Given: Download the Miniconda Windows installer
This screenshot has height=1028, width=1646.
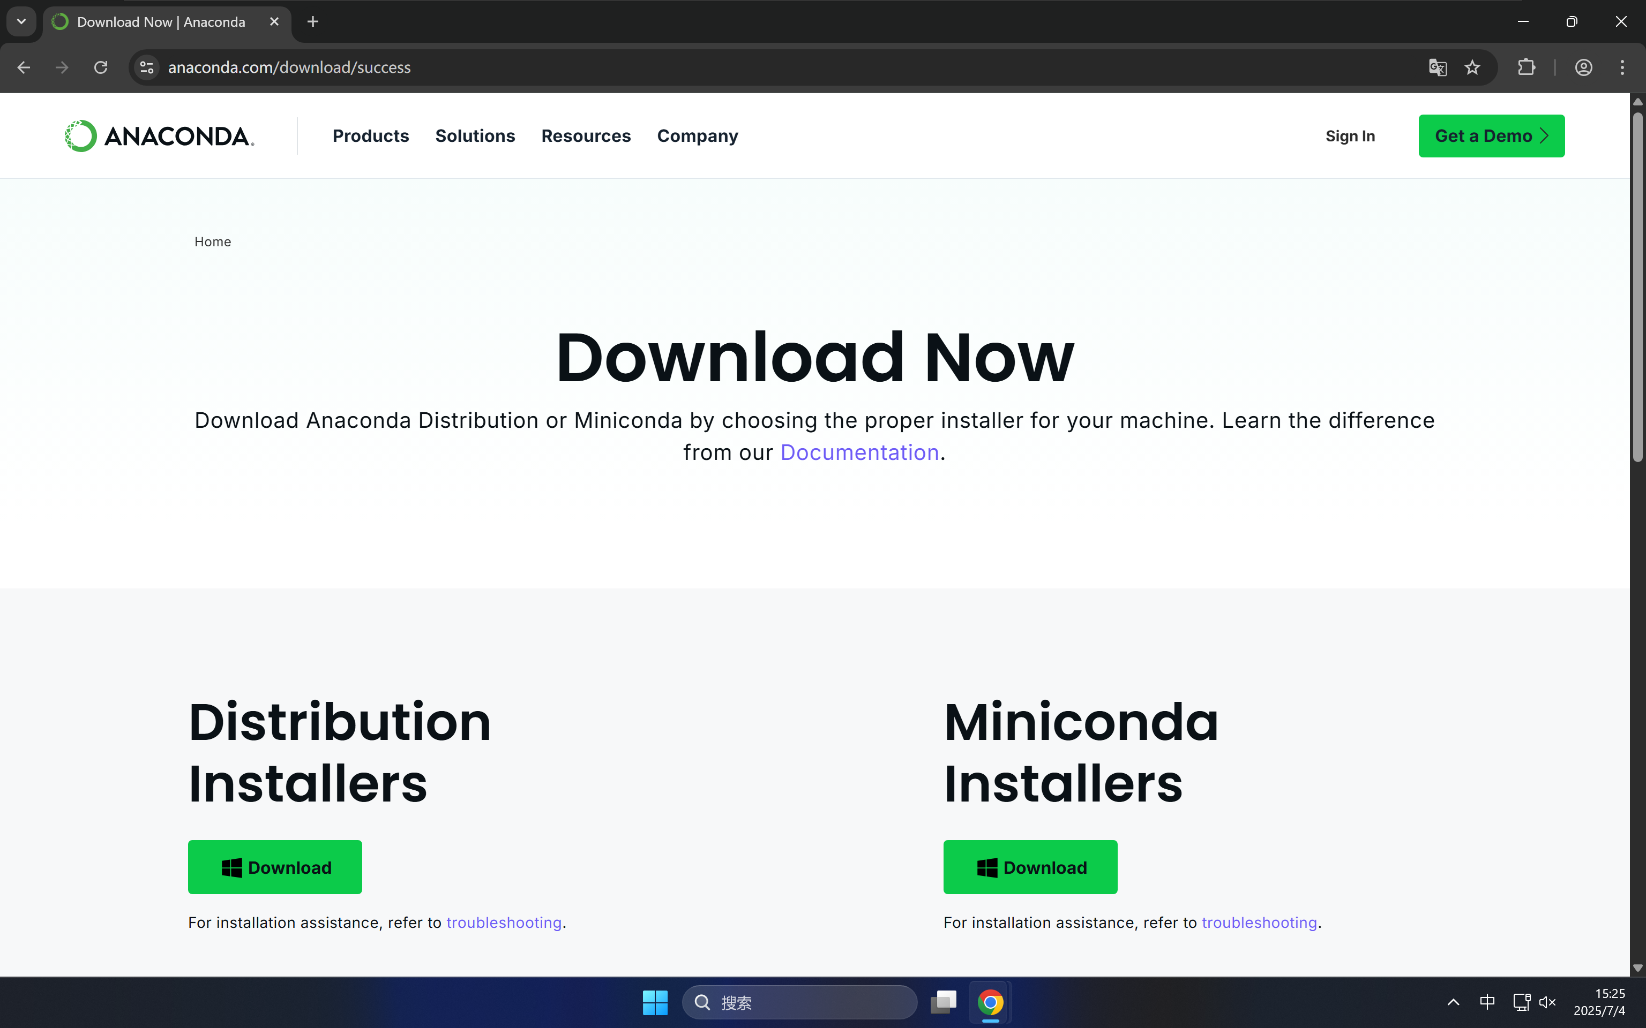Looking at the screenshot, I should 1030,867.
